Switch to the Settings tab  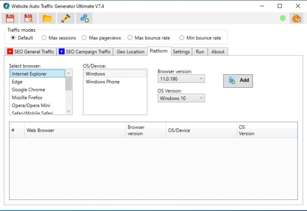click(181, 52)
